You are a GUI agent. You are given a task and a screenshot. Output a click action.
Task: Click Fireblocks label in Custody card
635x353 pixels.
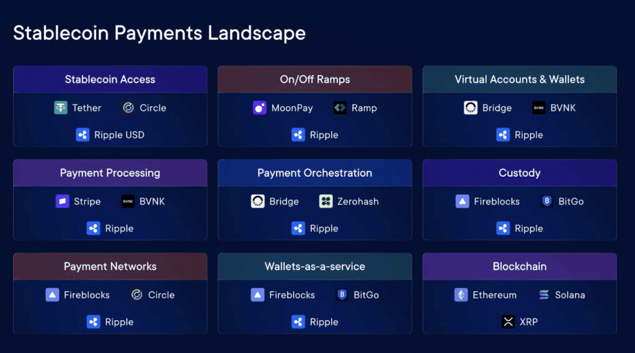tap(497, 202)
